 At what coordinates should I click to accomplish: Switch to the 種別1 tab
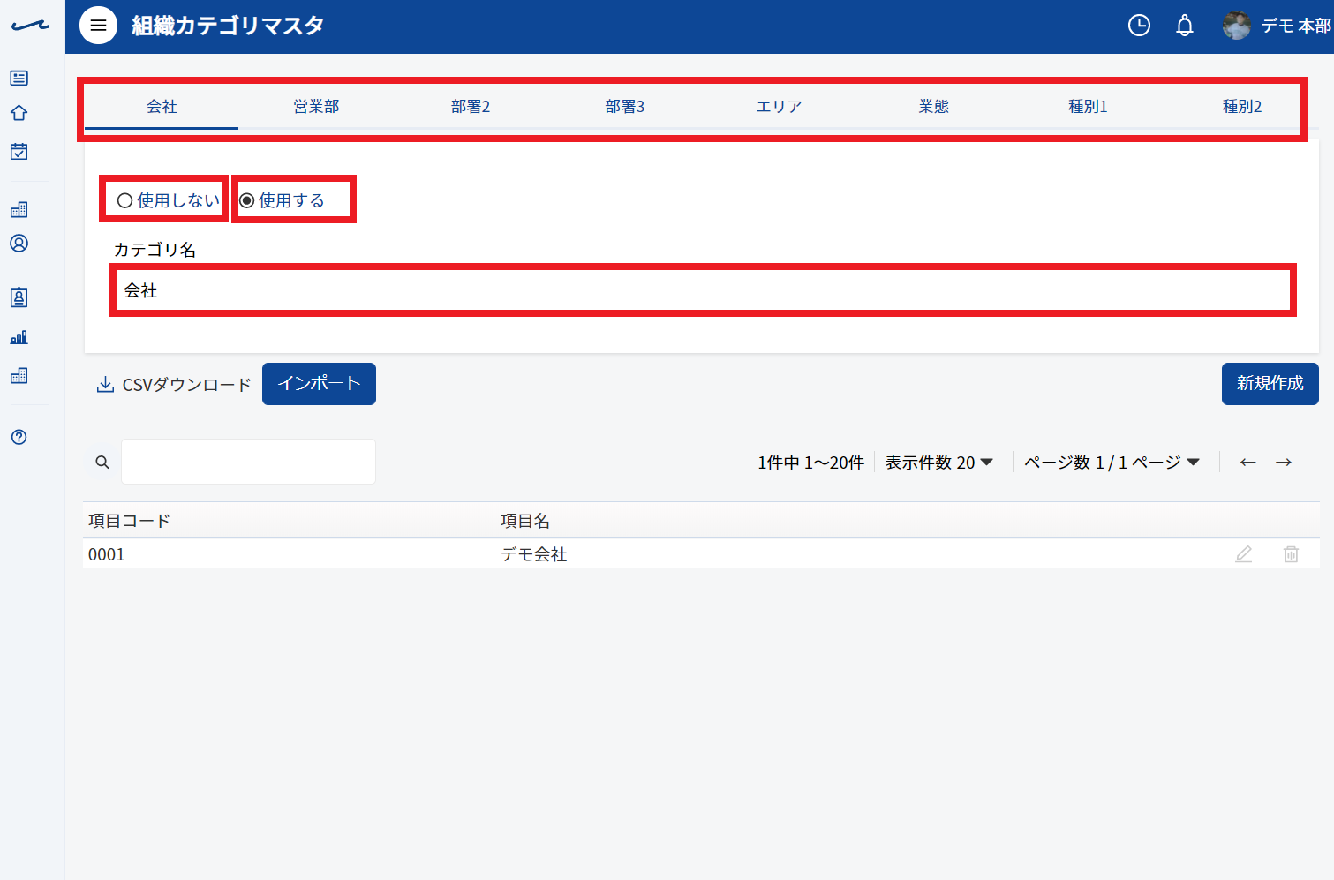point(1088,107)
